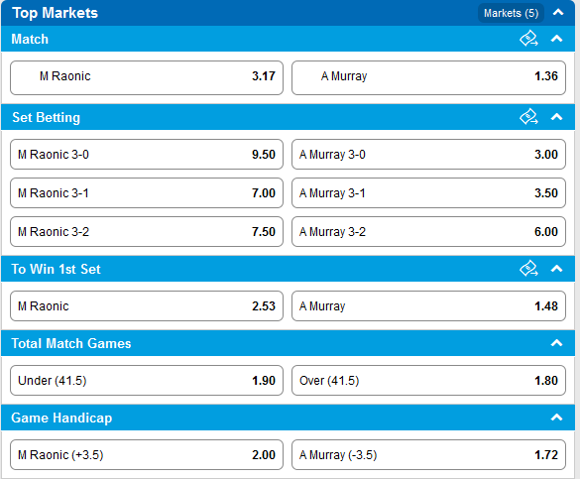The height and width of the screenshot is (479, 580).
Task: Select A Murray match winner at 1.36
Action: (x=428, y=77)
